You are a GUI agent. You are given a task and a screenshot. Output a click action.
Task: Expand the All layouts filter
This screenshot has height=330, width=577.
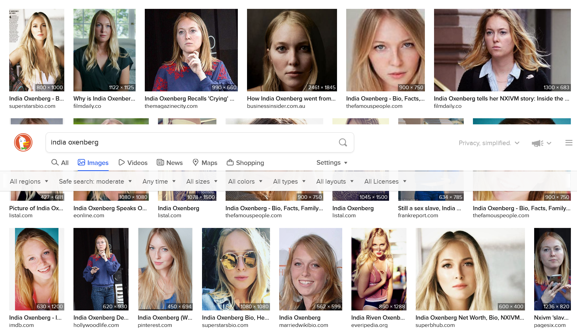(335, 182)
